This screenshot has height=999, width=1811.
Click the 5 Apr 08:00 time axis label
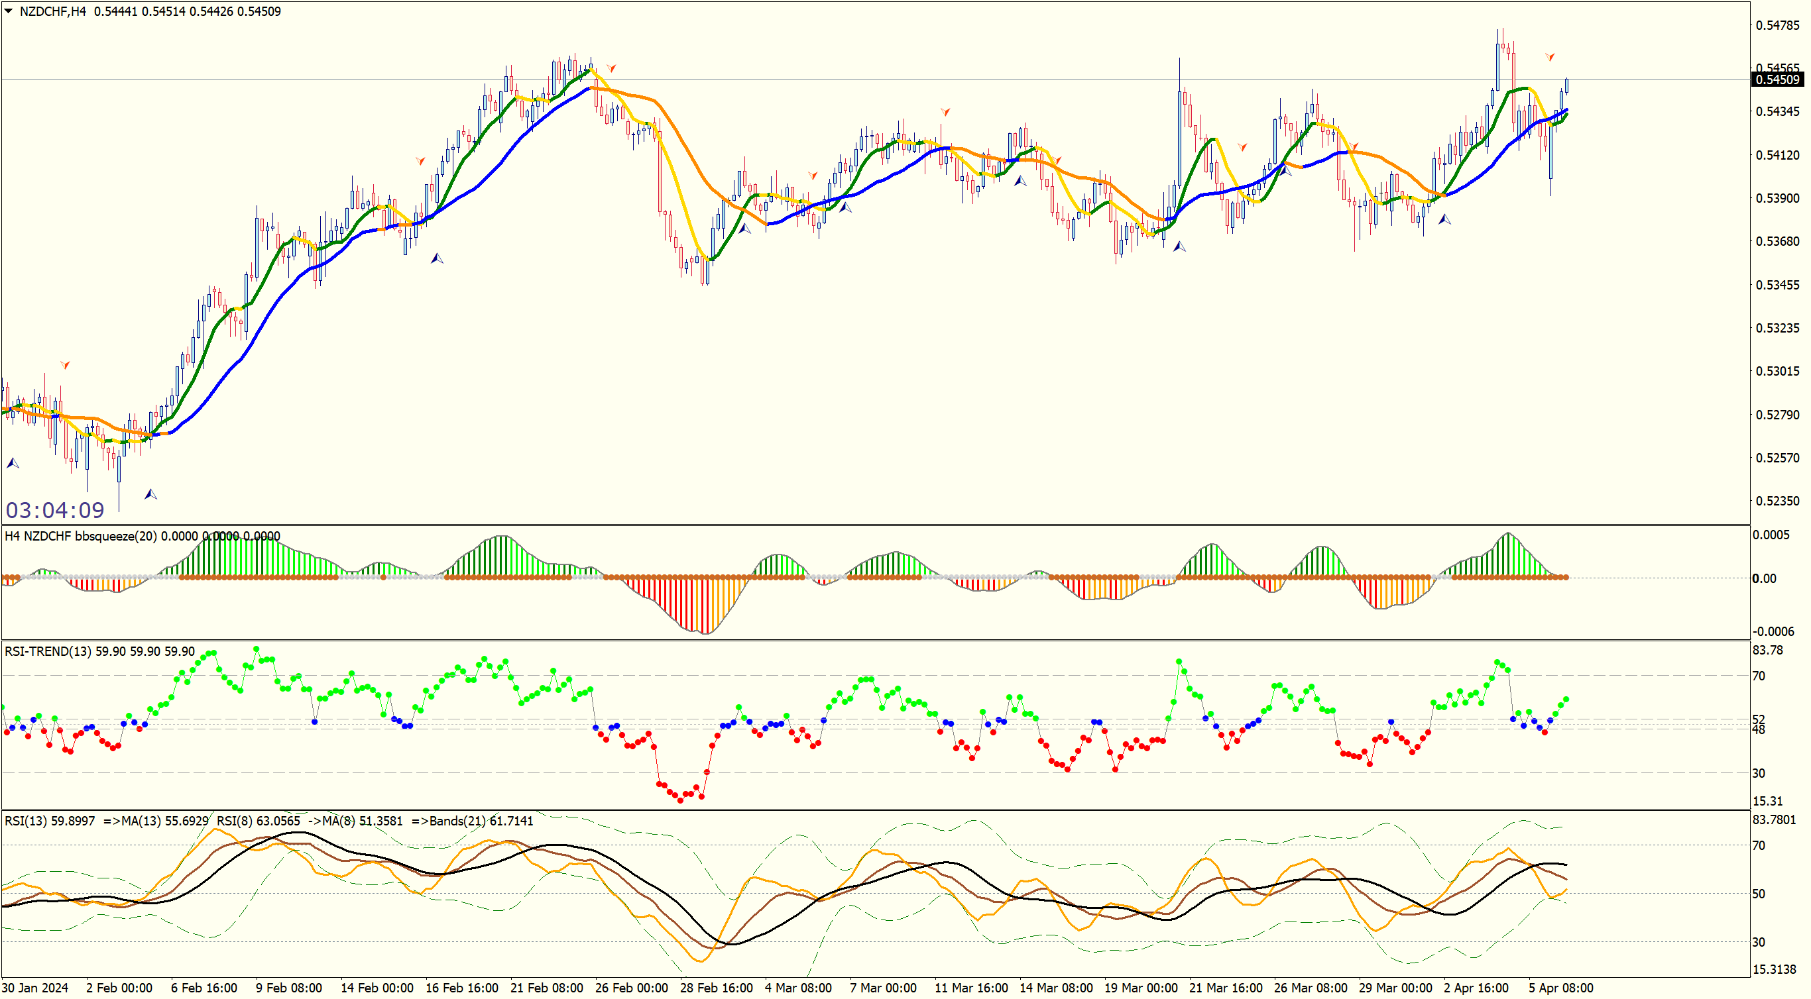[1560, 988]
